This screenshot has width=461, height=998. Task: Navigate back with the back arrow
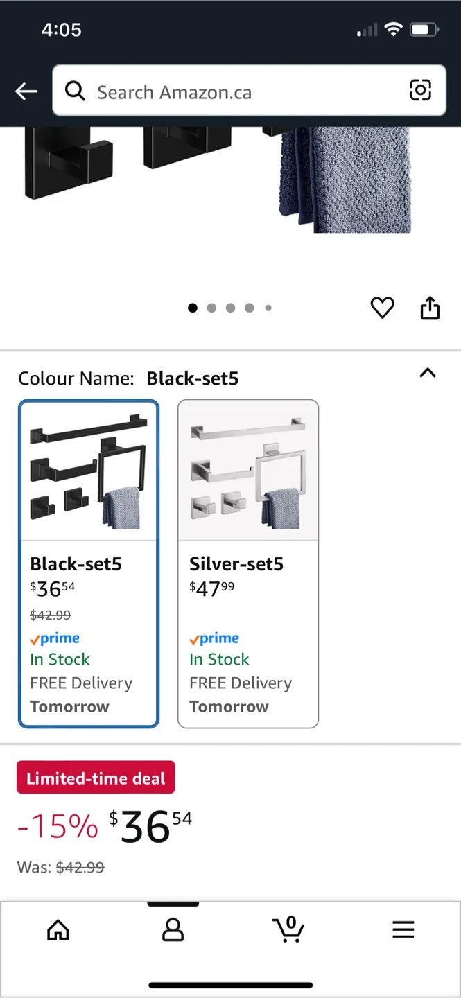tap(26, 91)
